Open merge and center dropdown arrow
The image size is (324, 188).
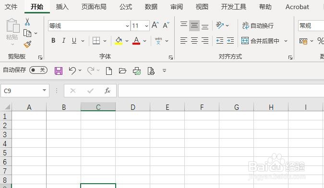(286, 41)
